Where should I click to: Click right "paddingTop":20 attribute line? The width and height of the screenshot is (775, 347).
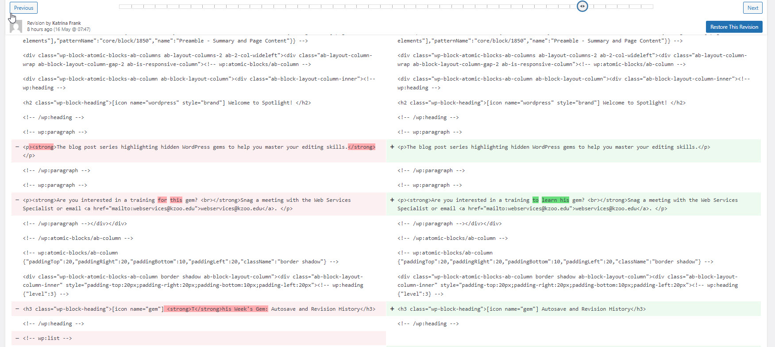555,262
